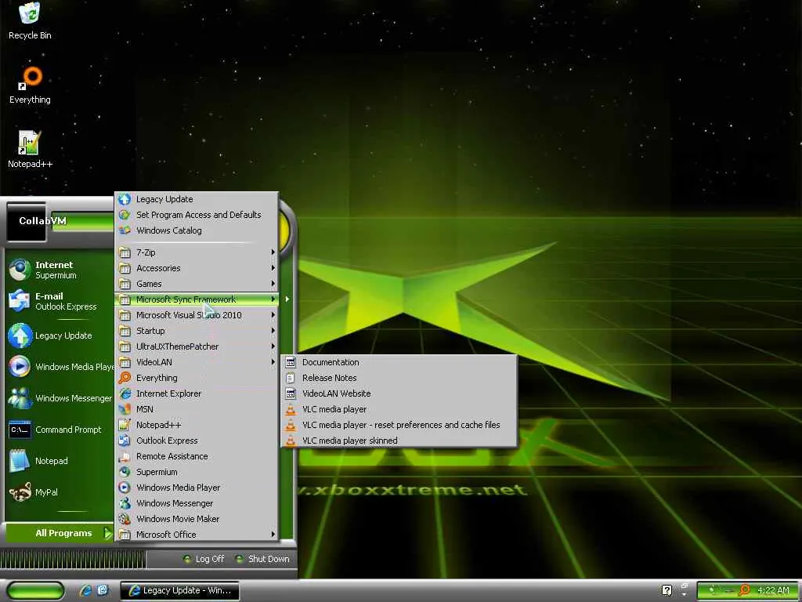Click the MyPal raccoon icon
The height and width of the screenshot is (602, 802).
[x=20, y=492]
